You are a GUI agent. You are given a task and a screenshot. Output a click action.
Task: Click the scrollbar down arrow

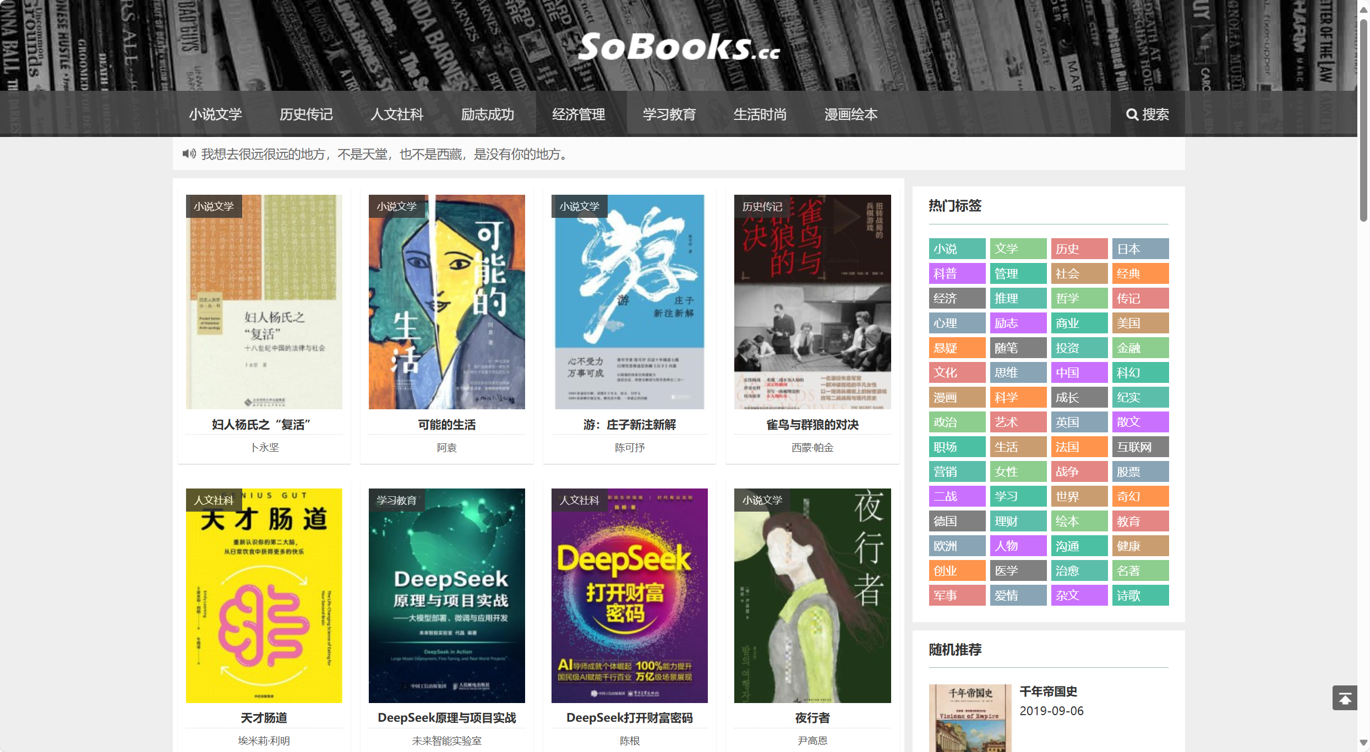tap(1363, 743)
